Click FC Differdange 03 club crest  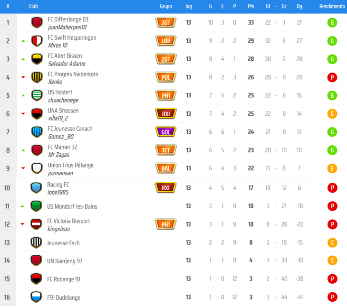click(37, 23)
